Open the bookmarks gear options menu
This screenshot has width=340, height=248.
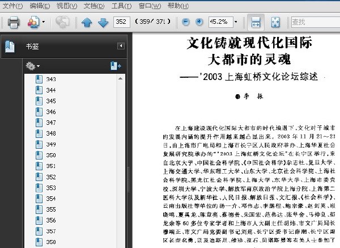click(32, 66)
